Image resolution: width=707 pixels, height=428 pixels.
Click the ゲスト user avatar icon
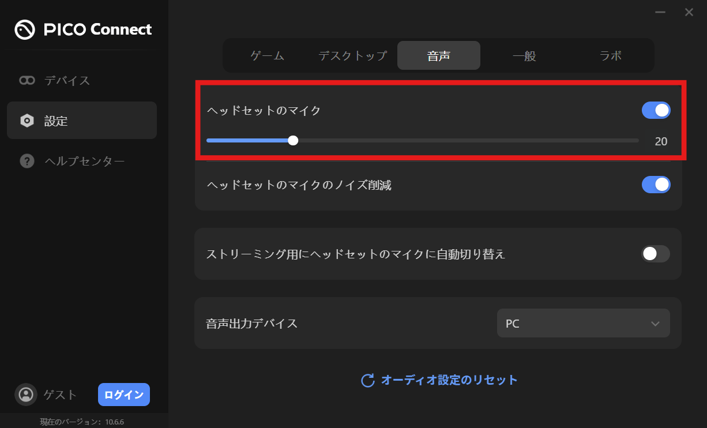[x=25, y=395]
